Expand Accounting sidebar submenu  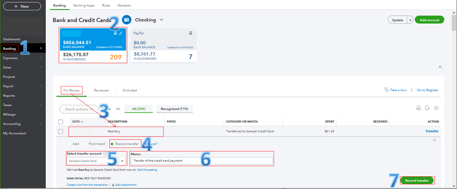41,124
